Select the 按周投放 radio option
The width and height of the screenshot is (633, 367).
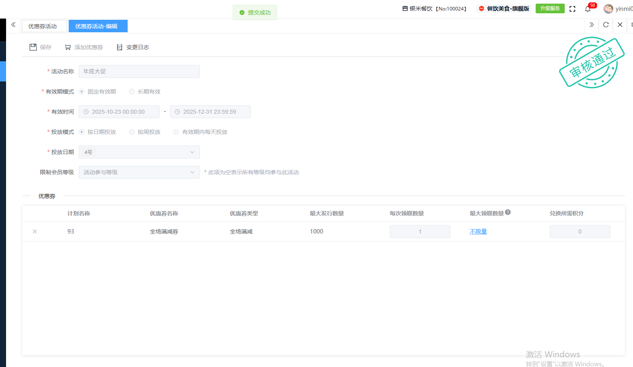(132, 132)
